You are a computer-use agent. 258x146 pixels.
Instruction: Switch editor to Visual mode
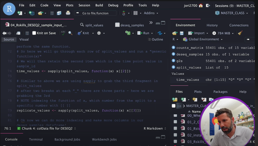pyautogui.click(x=24, y=39)
